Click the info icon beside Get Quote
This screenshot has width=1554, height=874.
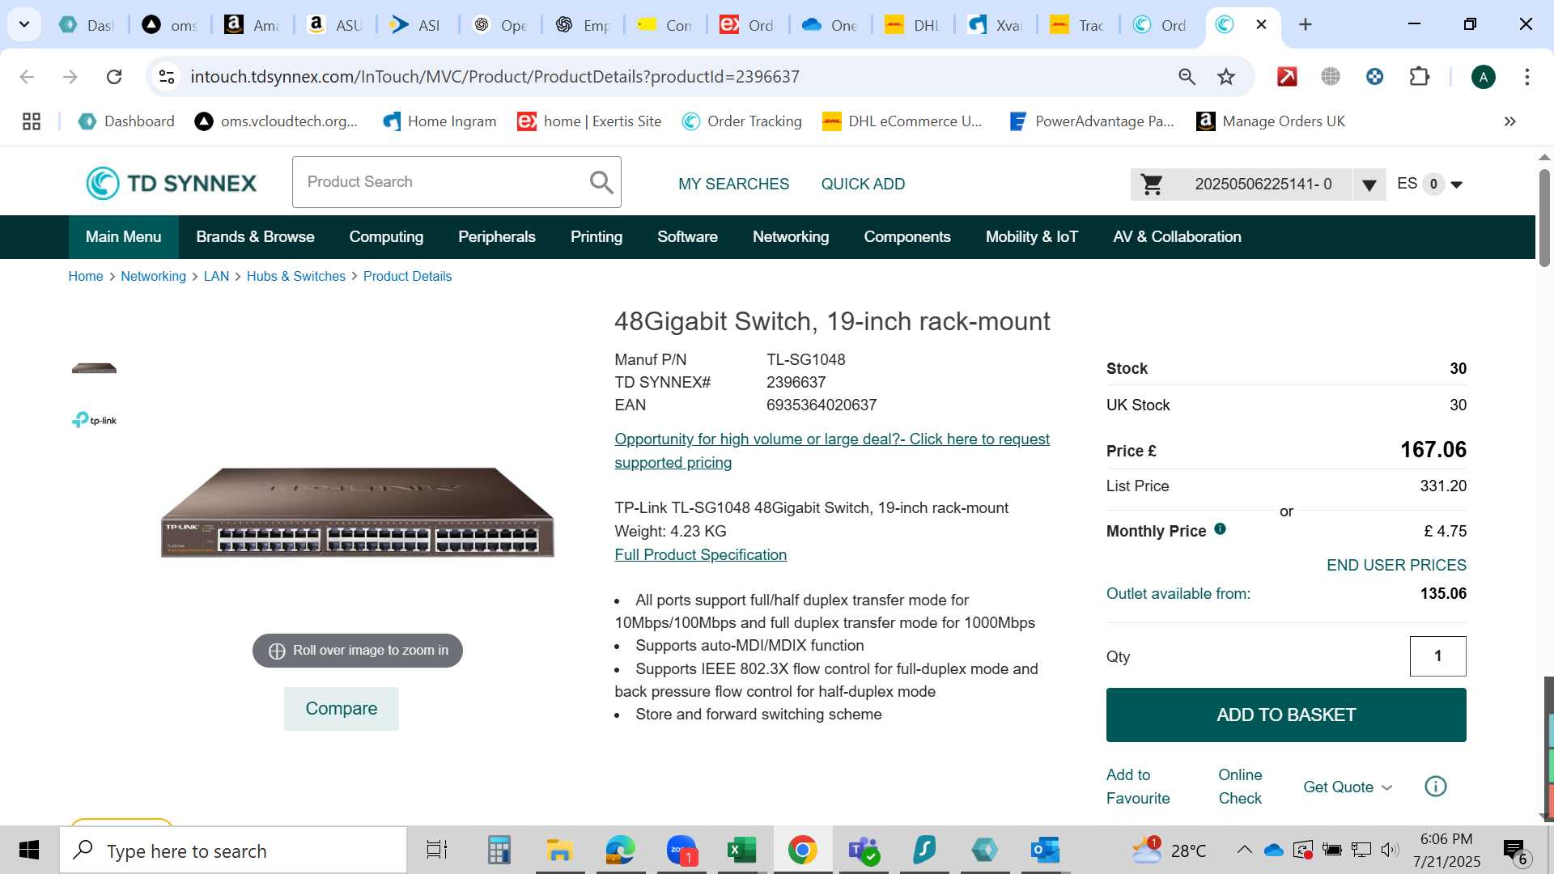click(x=1435, y=787)
